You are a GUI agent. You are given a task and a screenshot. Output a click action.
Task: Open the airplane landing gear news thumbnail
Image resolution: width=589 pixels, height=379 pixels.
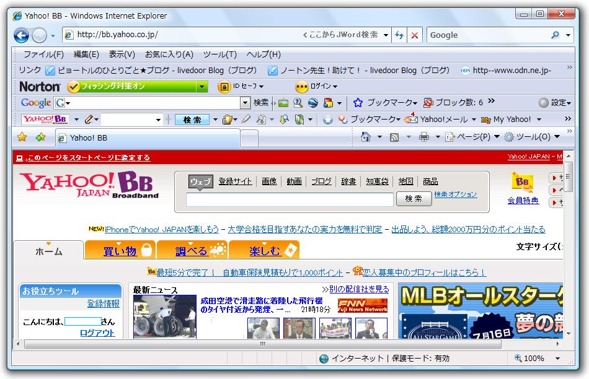pos(164,316)
